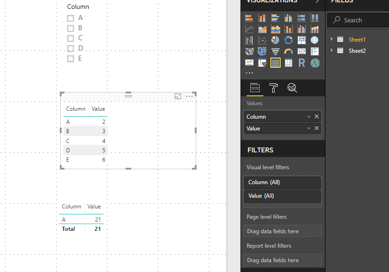This screenshot has height=272, width=389.
Task: Switch to the Analytics magnifier tab
Action: point(292,88)
